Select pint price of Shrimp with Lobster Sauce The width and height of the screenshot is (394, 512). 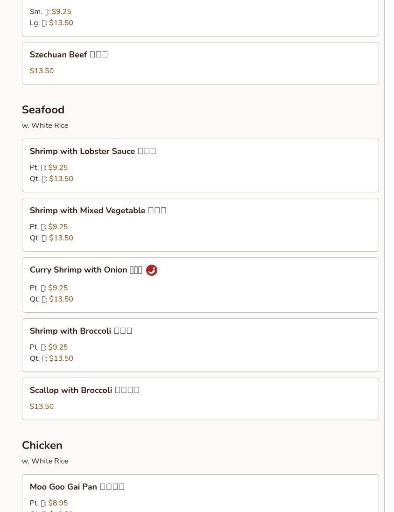(x=58, y=168)
